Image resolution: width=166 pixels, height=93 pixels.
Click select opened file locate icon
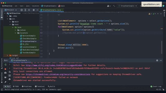pos(22,10)
